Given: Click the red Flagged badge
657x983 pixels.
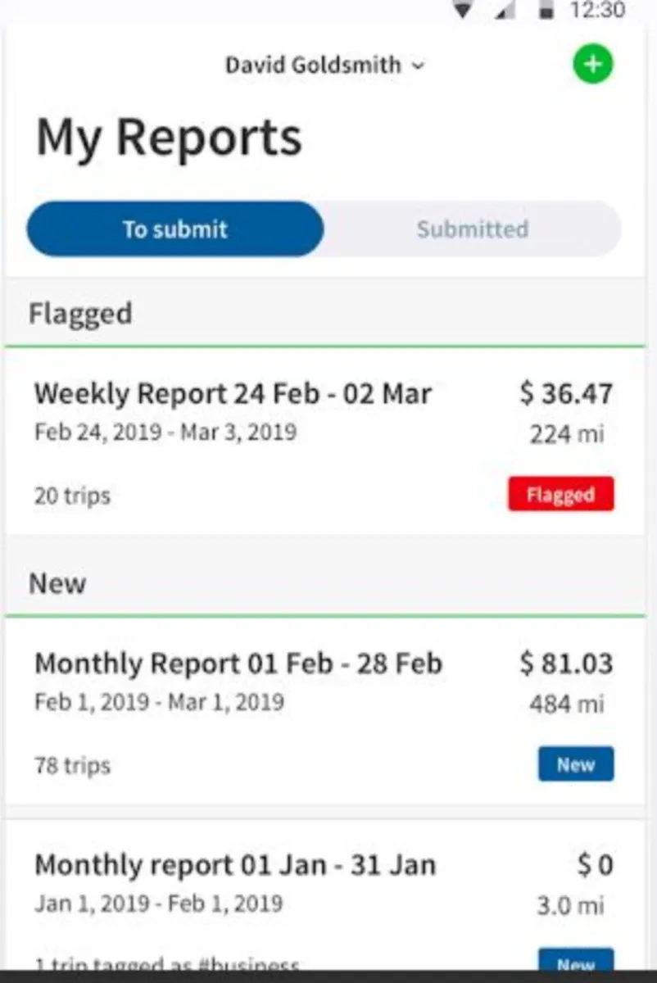Looking at the screenshot, I should [x=560, y=495].
